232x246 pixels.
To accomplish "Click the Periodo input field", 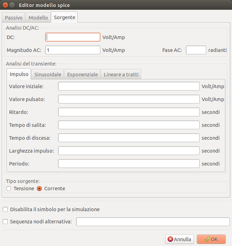I will click(129, 164).
